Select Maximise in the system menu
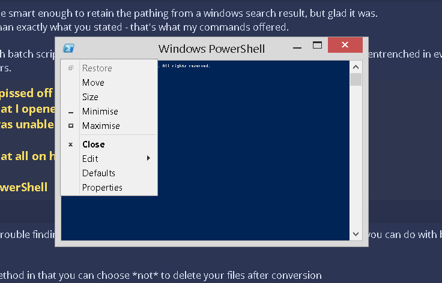Viewport: 442px width, 283px height. [x=109, y=126]
